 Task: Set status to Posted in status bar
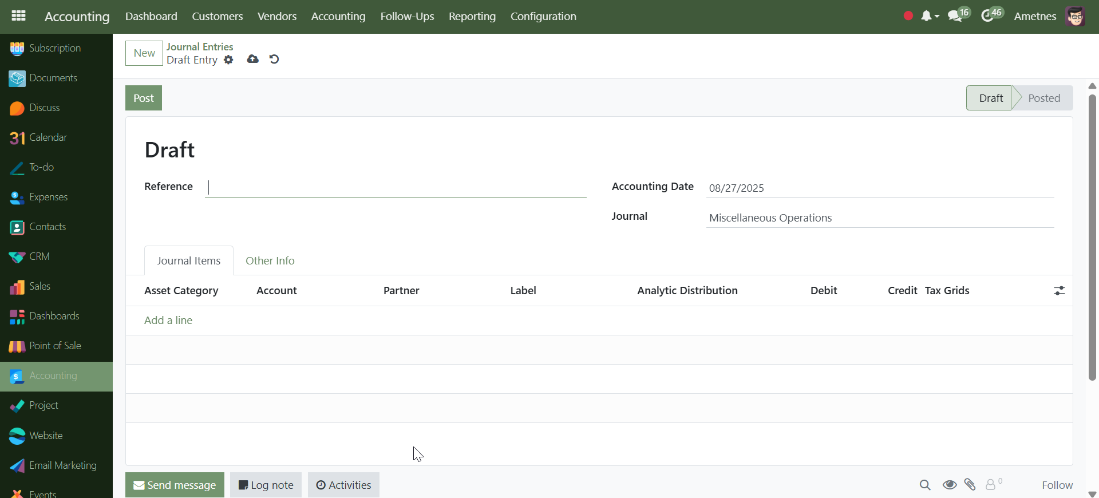click(x=1043, y=98)
